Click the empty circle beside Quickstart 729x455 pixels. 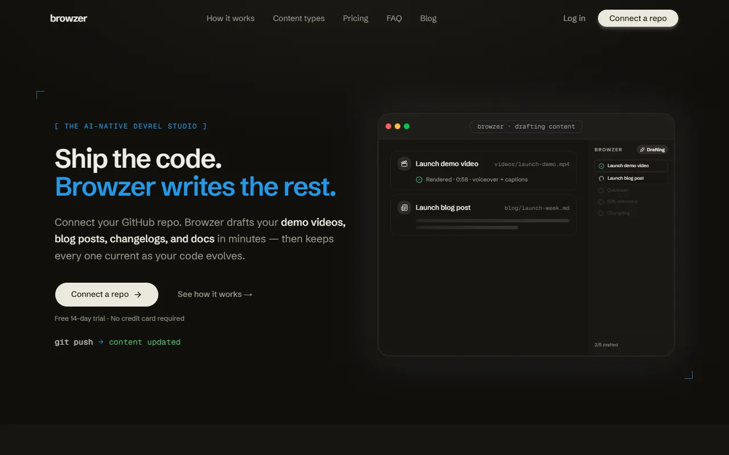point(601,191)
